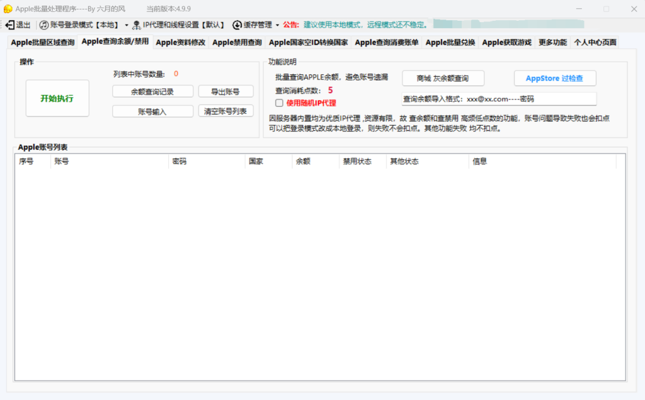Viewport: 645px width, 400px height.
Task: Click the 余额 column header
Action: (x=302, y=162)
